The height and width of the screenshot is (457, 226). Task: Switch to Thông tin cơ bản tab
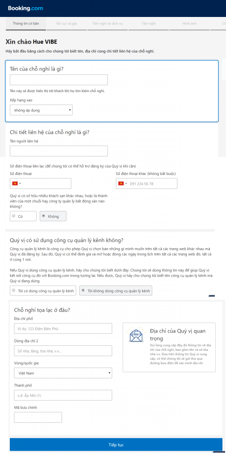pos(25,23)
